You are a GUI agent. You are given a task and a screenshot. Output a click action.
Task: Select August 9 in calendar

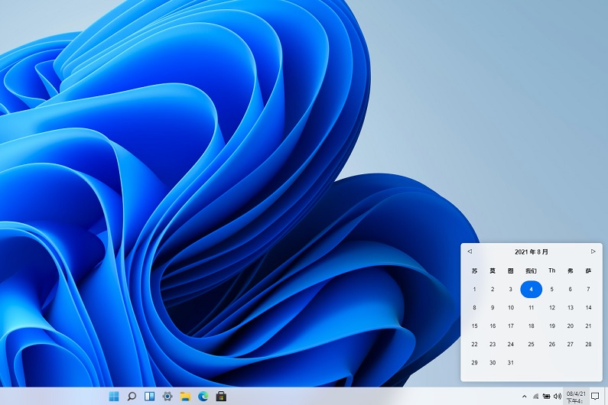[x=493, y=307]
